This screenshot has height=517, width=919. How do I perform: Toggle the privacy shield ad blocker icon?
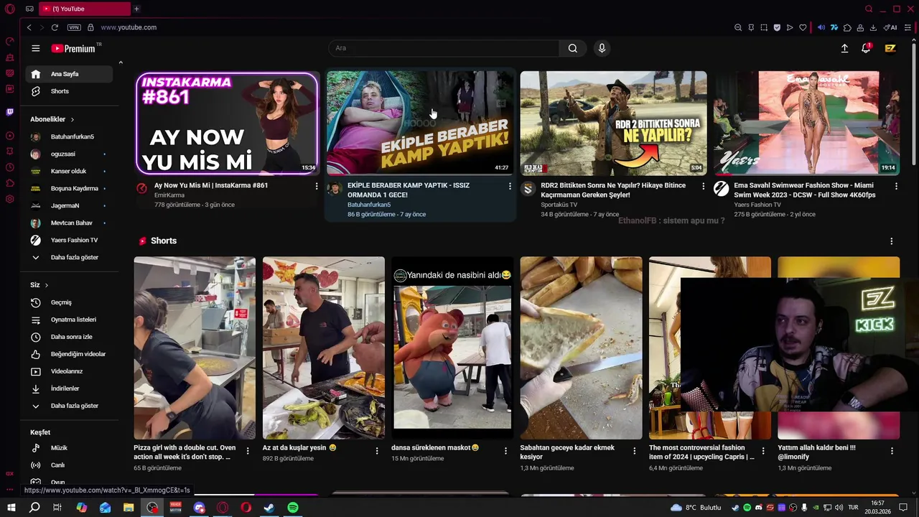[777, 27]
